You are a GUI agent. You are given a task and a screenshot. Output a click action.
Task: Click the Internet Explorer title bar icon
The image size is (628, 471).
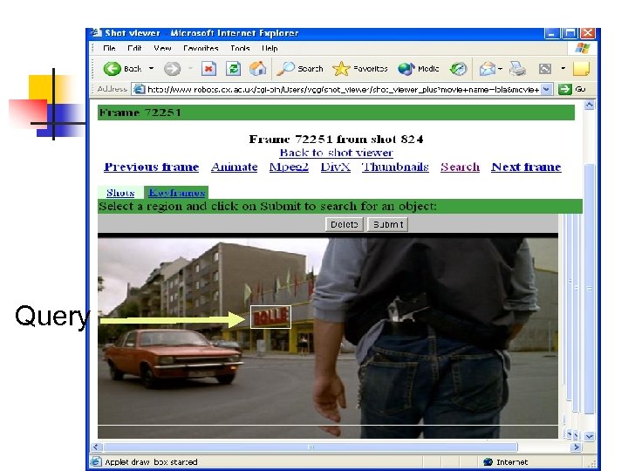point(96,33)
